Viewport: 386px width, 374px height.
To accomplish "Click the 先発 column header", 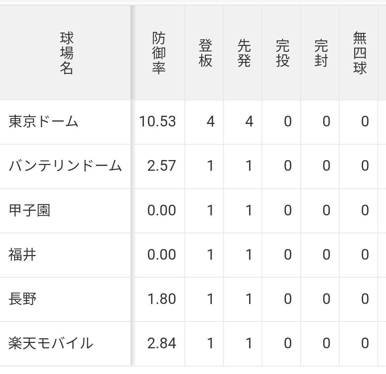I will point(244,53).
